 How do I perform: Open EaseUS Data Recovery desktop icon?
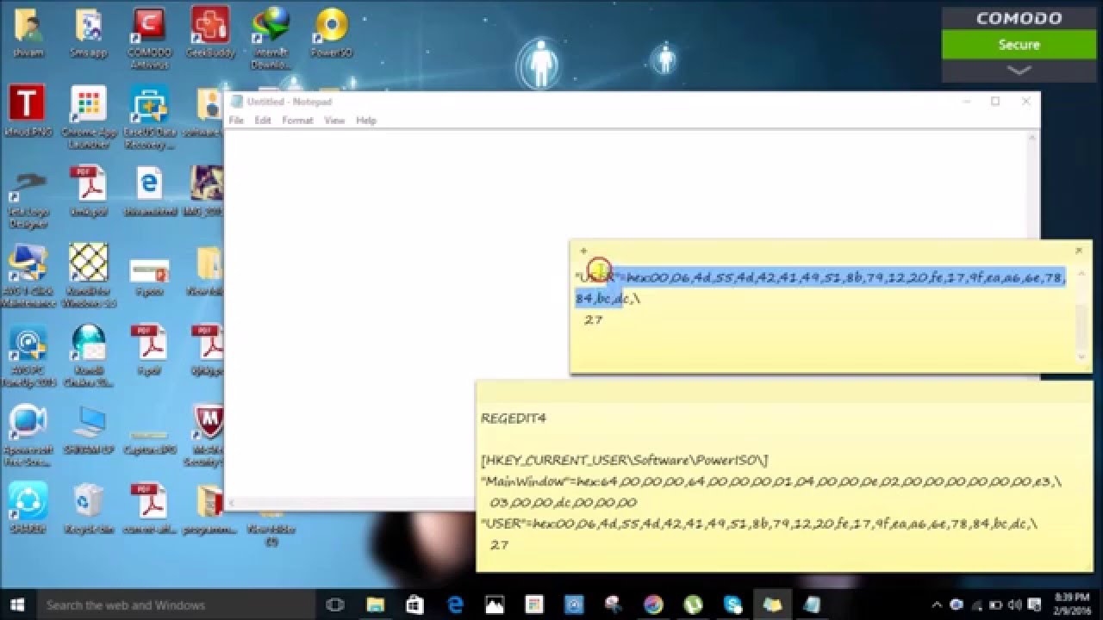pyautogui.click(x=149, y=116)
